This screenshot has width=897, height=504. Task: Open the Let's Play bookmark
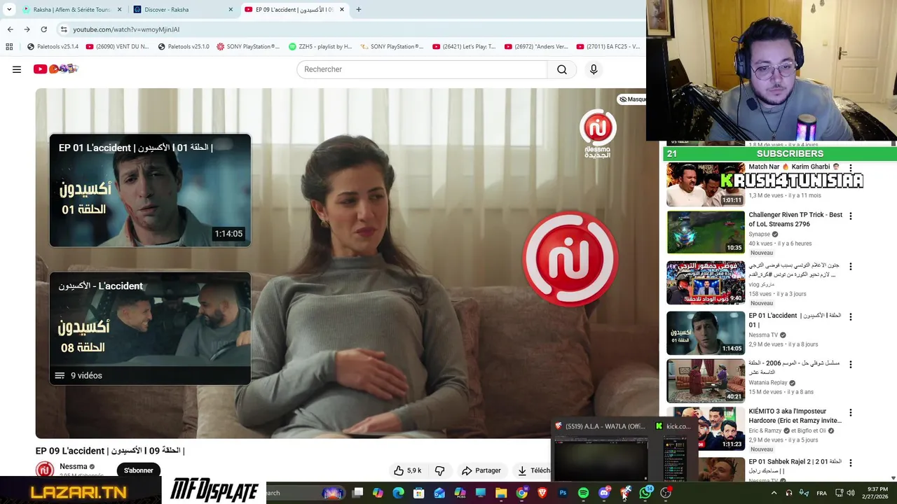[x=464, y=47]
